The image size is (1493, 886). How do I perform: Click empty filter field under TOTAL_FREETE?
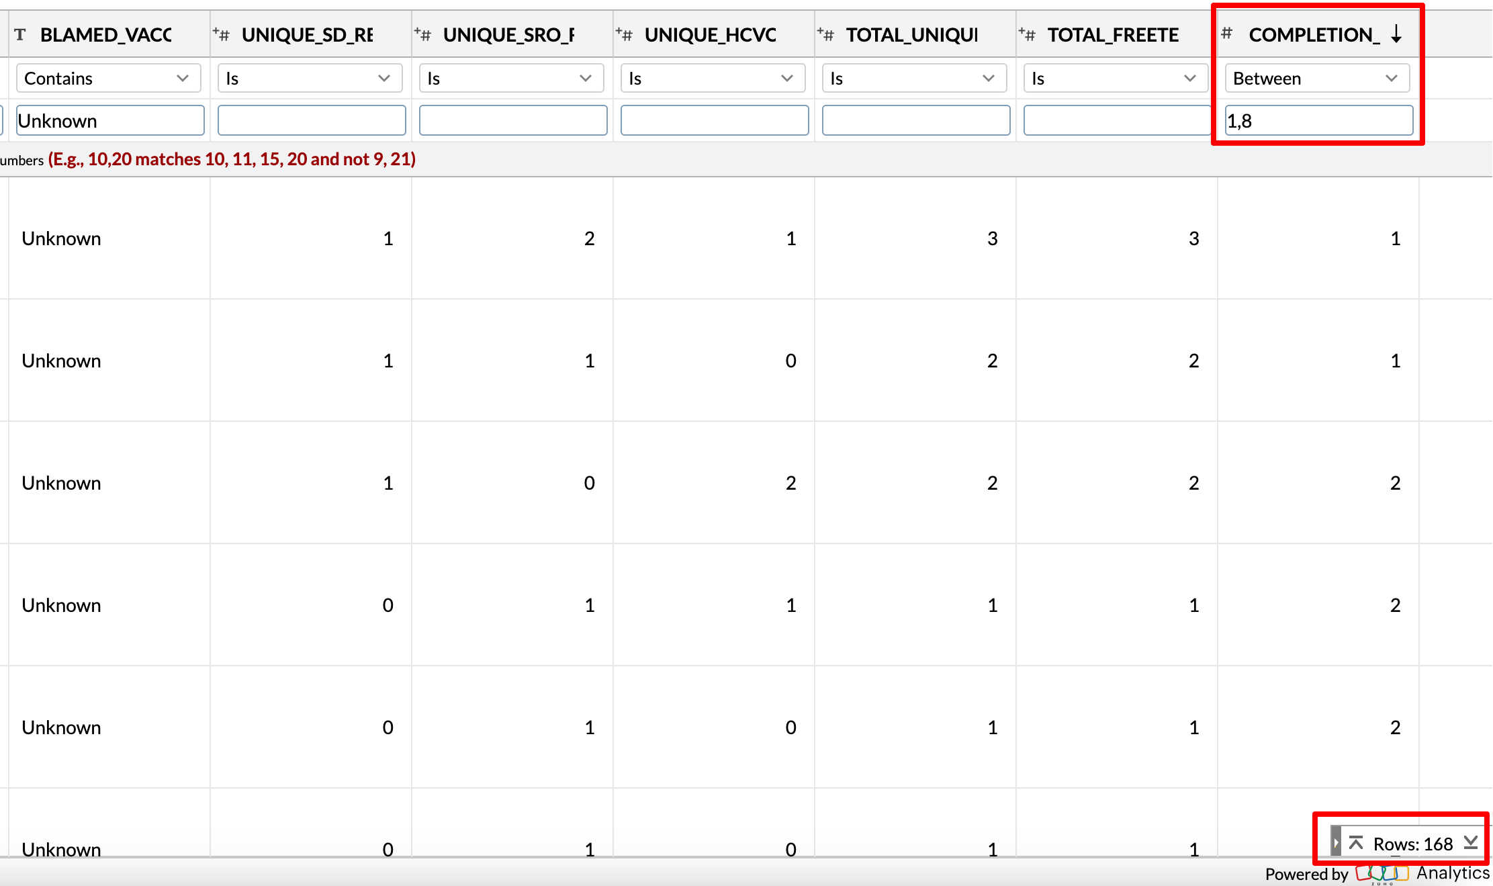[1117, 121]
